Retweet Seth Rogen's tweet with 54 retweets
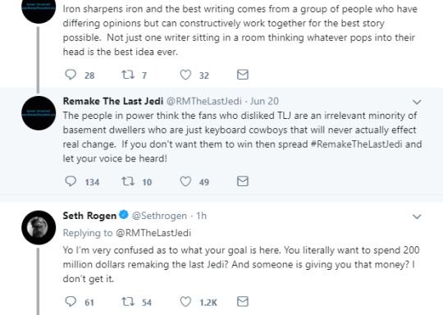 point(128,302)
